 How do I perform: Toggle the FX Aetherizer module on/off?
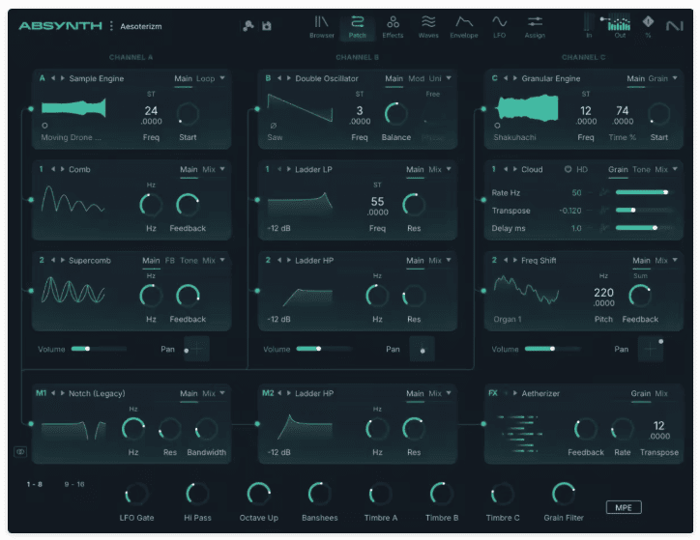pos(493,393)
